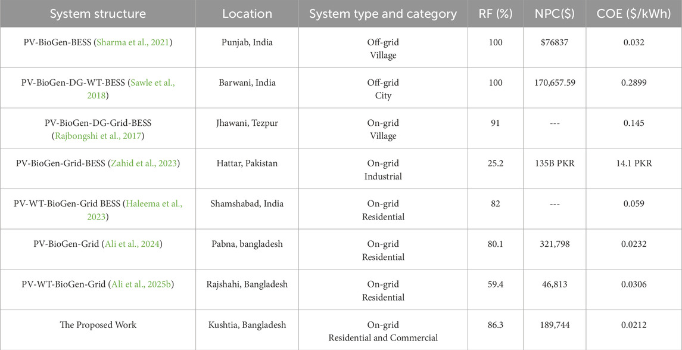Open the Haleema et al., 2023 reference
The height and width of the screenshot is (350, 682).
pos(152,204)
